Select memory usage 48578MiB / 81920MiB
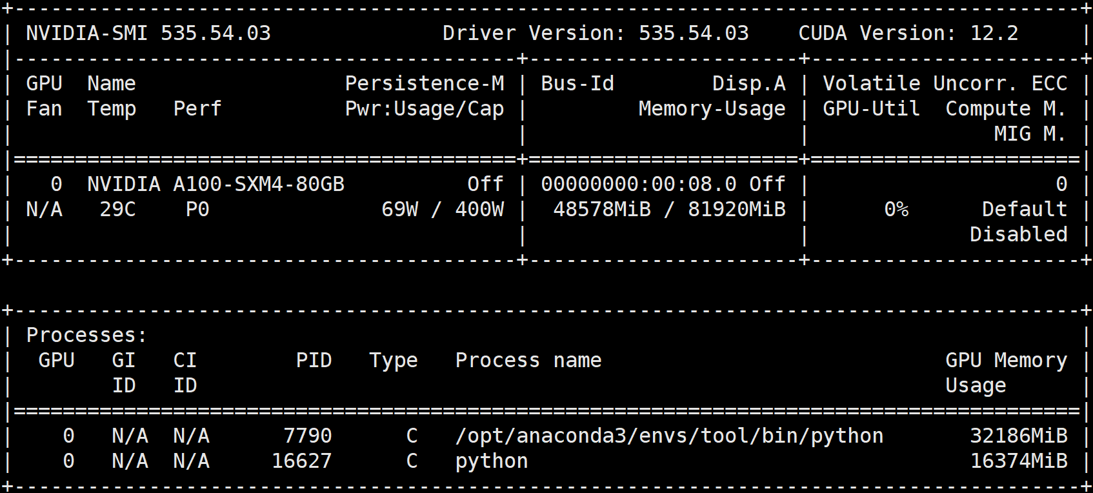This screenshot has width=1093, height=493. (670, 209)
